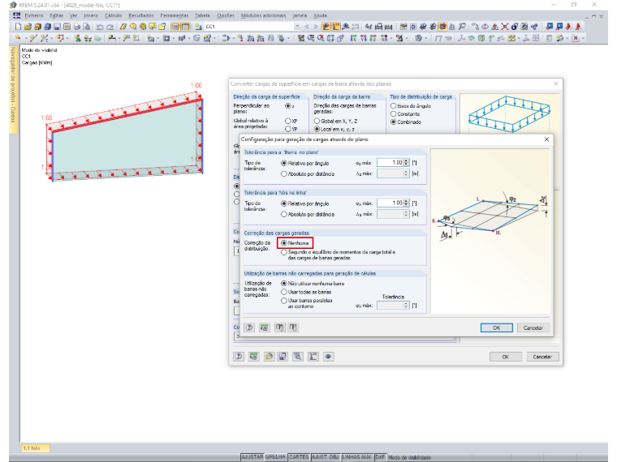
Task: Click spinner of φz máx bar tolerance
Action: (406, 162)
